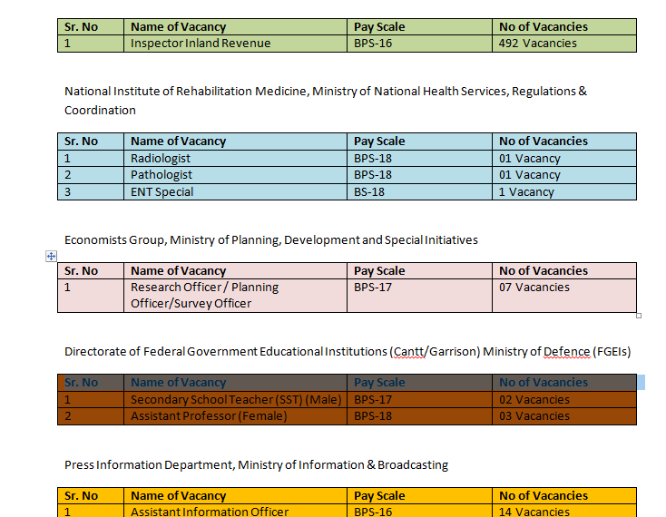Click the 'BS-18' pay scale cell

coord(419,192)
